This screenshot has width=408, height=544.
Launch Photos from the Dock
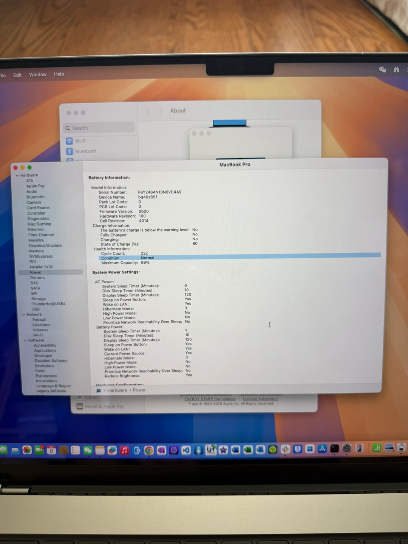pyautogui.click(x=27, y=450)
